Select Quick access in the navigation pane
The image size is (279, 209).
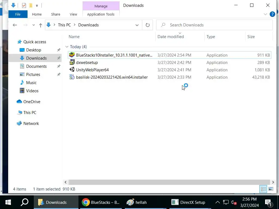pyautogui.click(x=35, y=42)
